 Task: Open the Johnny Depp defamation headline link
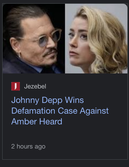60,111
